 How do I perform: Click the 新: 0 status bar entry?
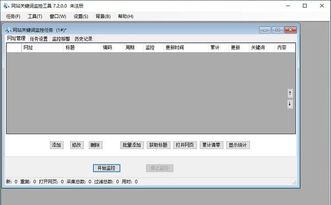pos(12,182)
